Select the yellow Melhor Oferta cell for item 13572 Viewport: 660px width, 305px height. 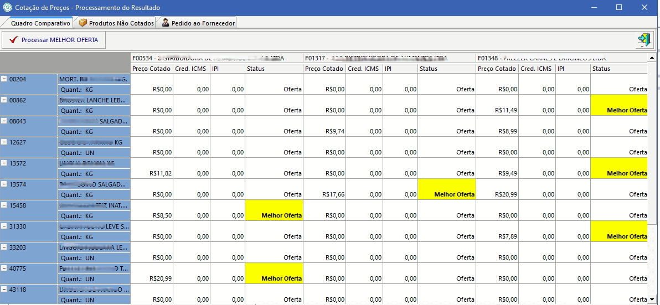tap(619, 168)
